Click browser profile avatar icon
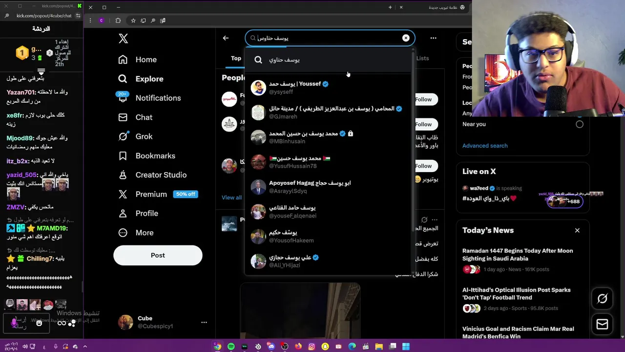The image size is (625, 352). (x=101, y=21)
